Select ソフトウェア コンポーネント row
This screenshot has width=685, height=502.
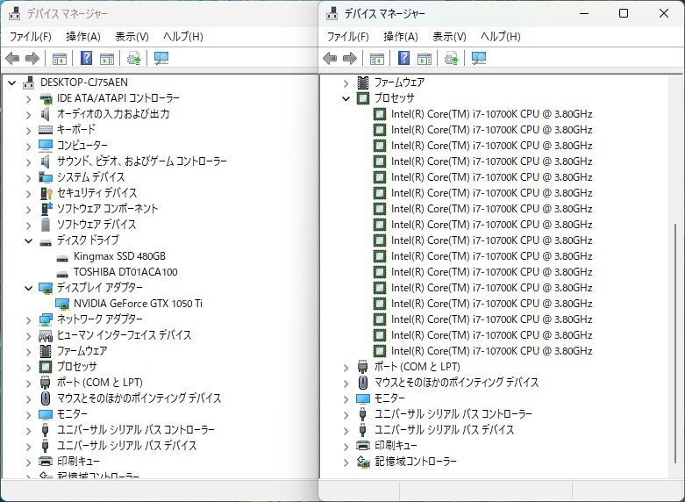[107, 209]
